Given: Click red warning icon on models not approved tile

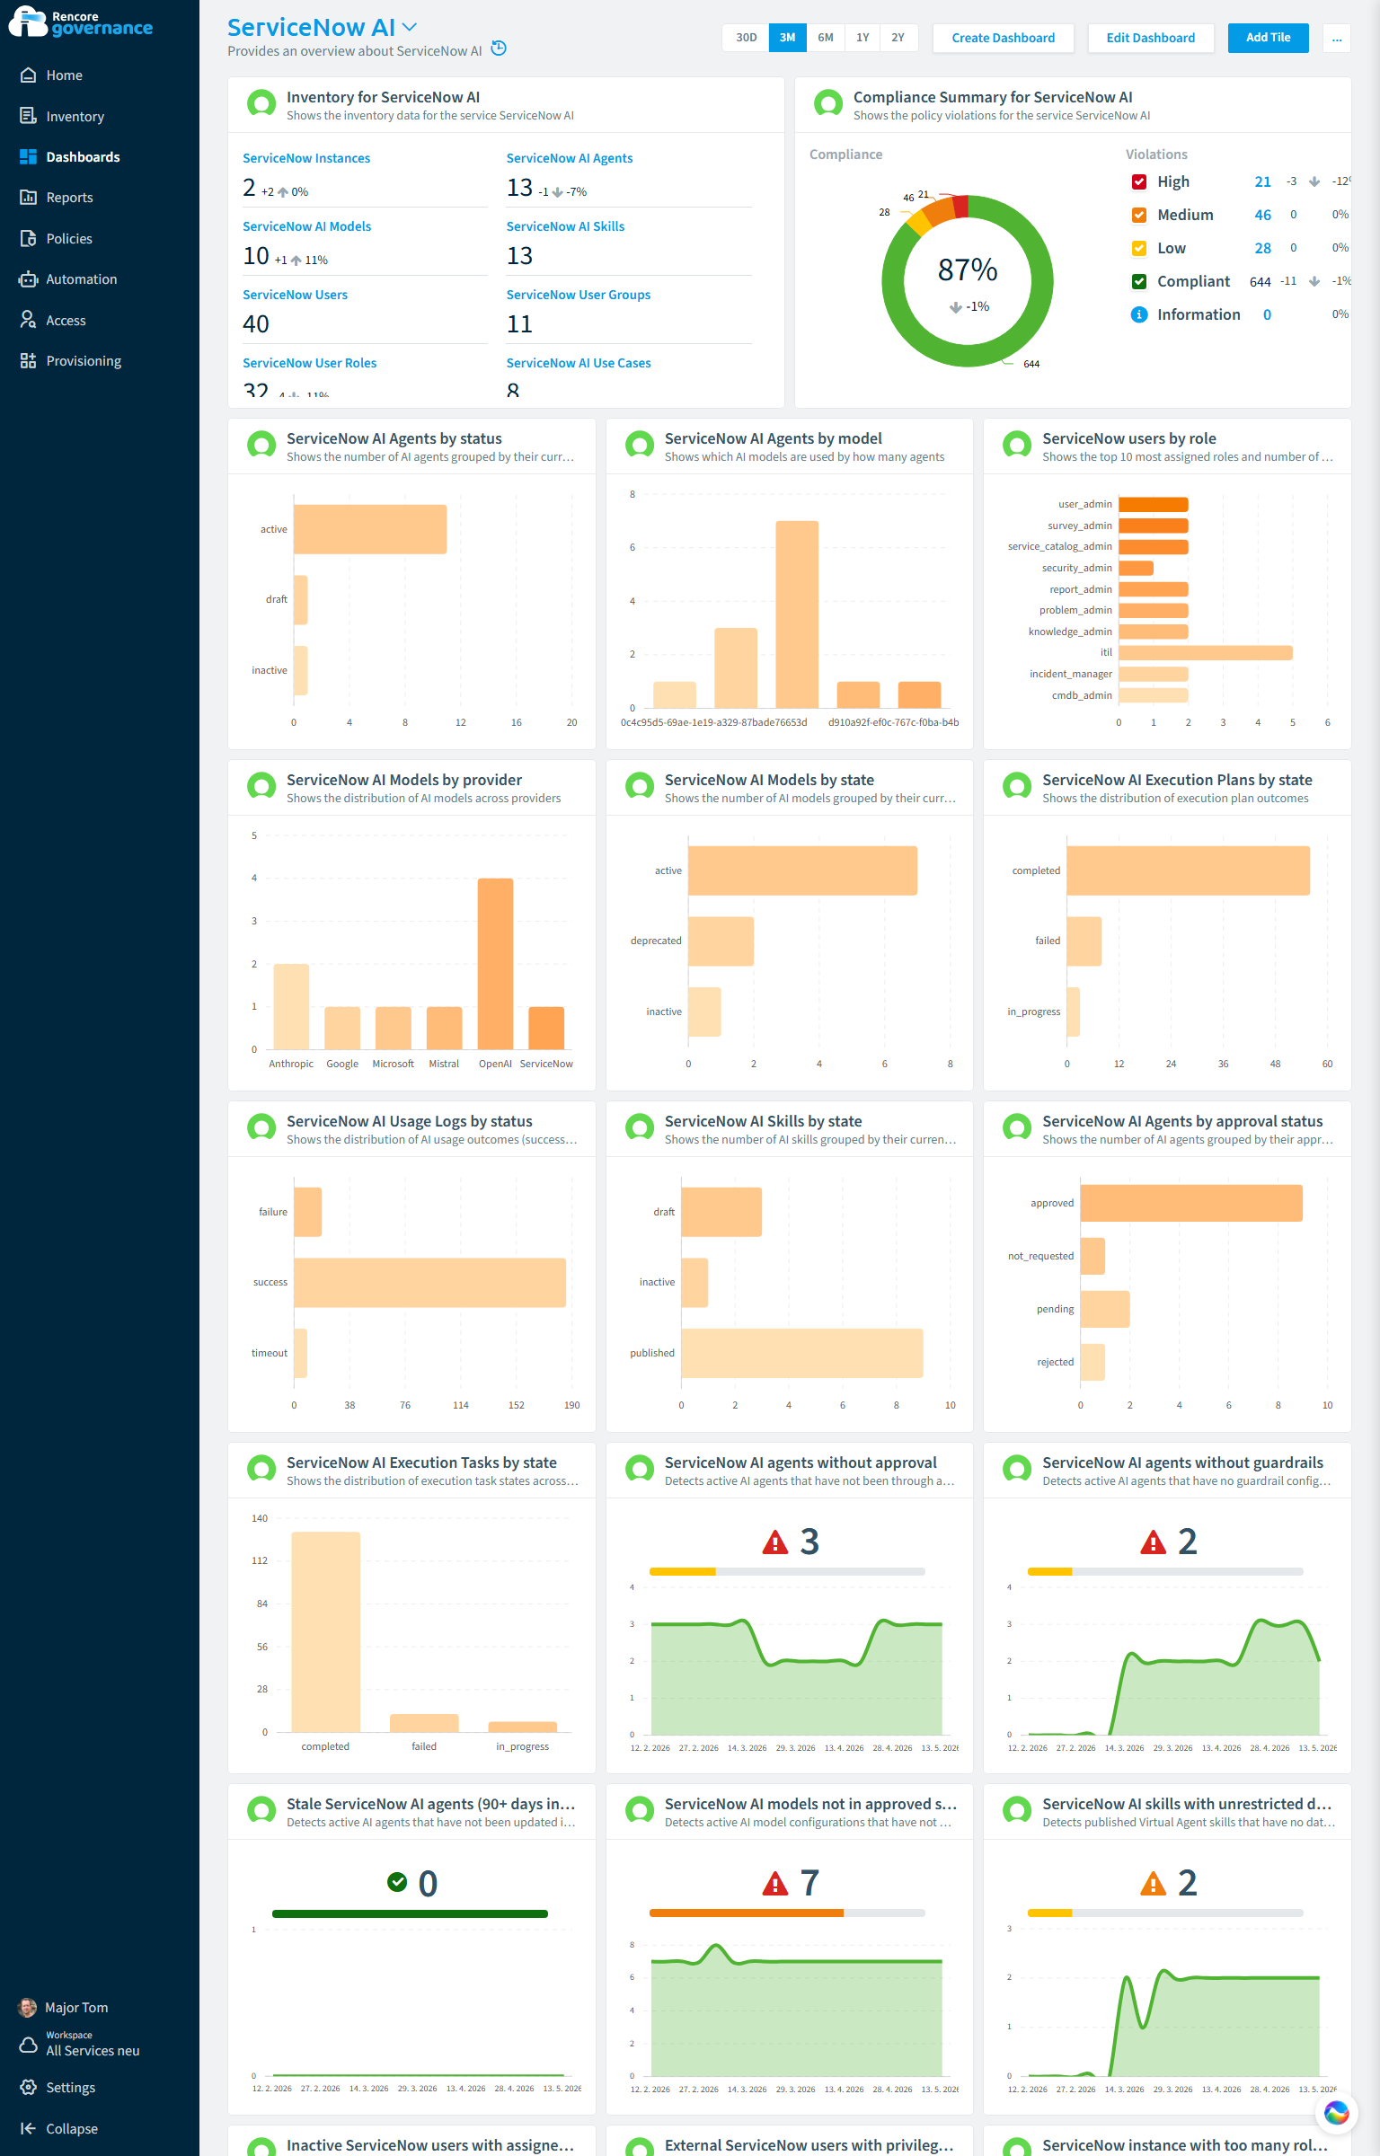Looking at the screenshot, I should tap(774, 1884).
